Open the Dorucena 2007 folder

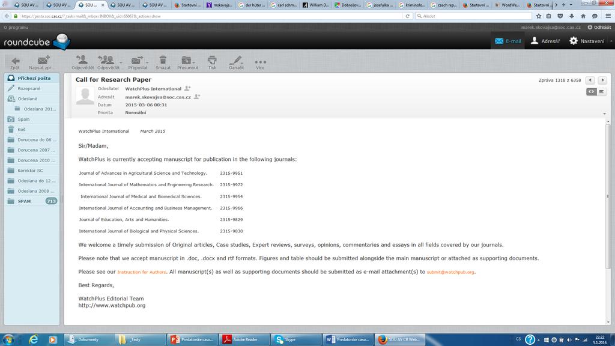click(32, 150)
